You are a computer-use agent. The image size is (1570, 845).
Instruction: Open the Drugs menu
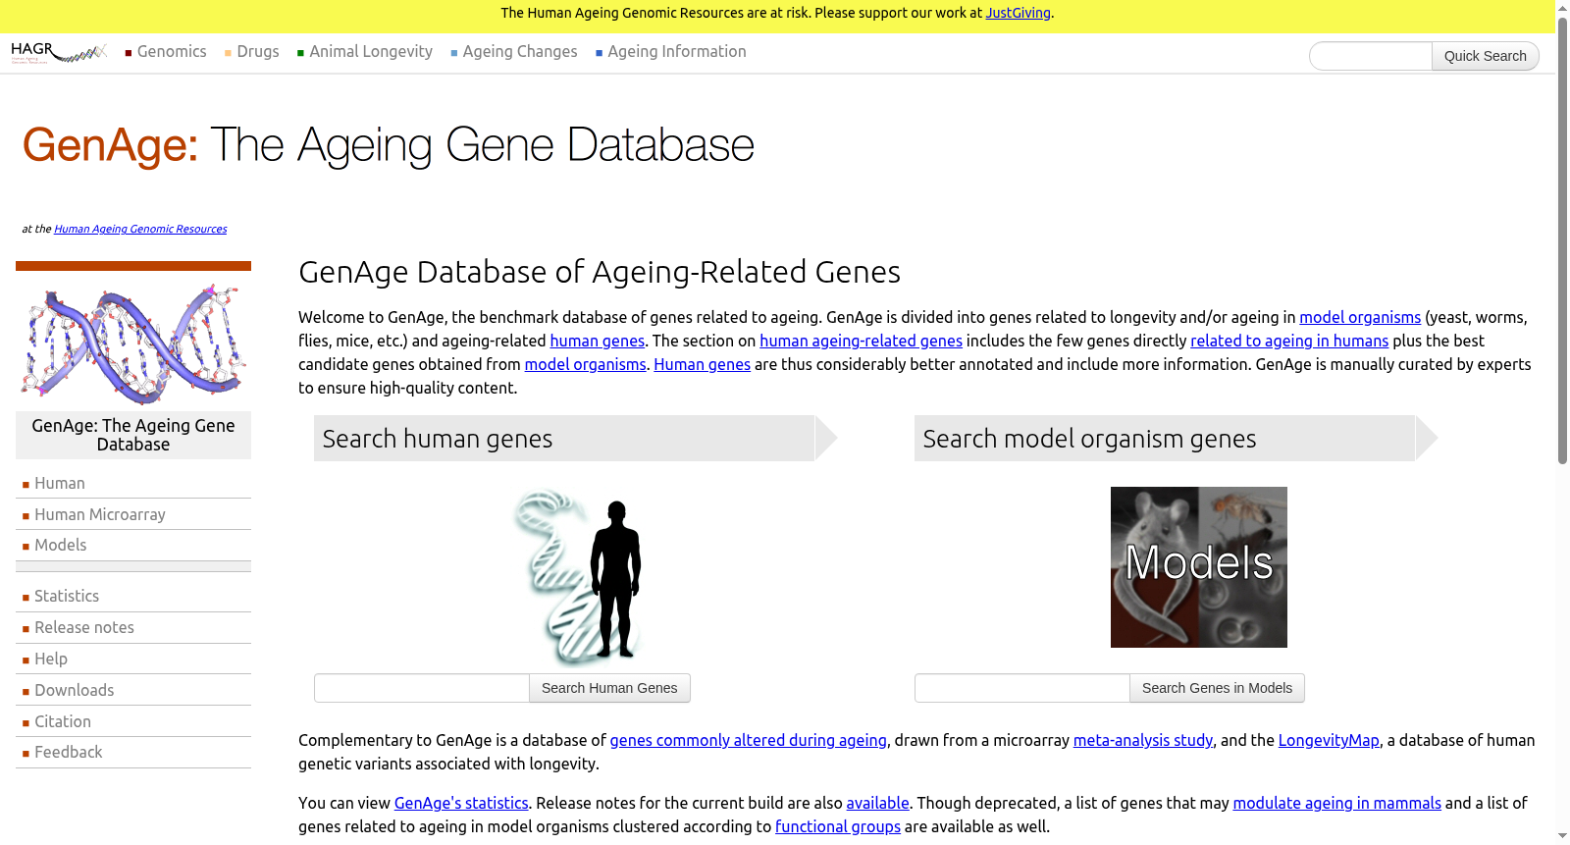[252, 52]
